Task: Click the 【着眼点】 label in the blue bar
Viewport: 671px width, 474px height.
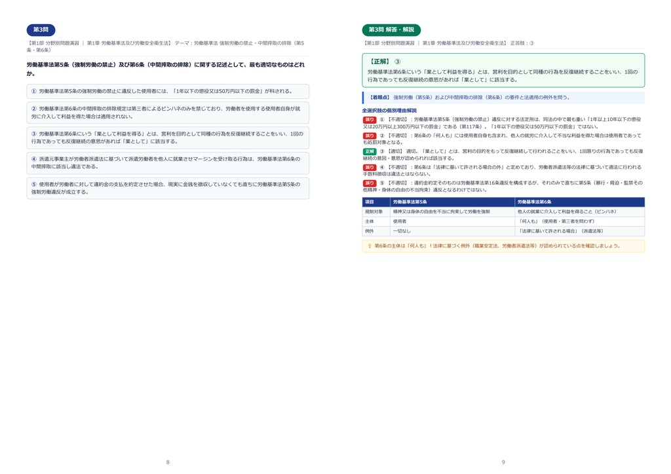Action: coord(379,98)
